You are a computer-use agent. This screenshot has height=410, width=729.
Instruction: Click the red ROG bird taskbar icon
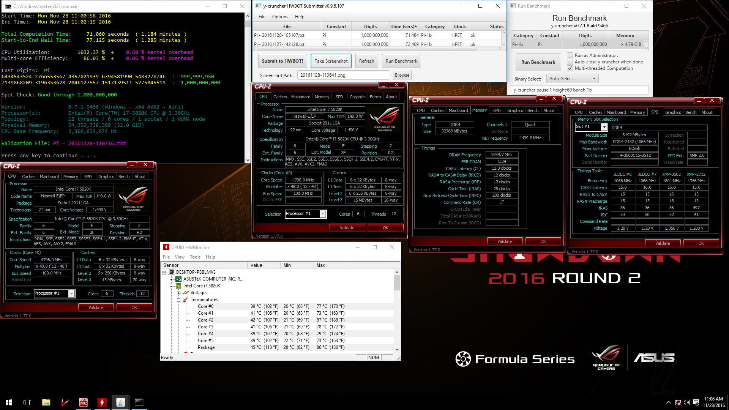pyautogui.click(x=65, y=402)
